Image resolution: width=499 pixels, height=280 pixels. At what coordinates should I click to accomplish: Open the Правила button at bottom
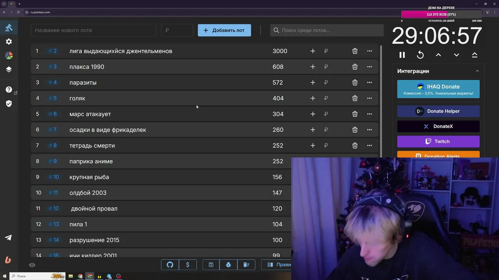pyautogui.click(x=276, y=265)
